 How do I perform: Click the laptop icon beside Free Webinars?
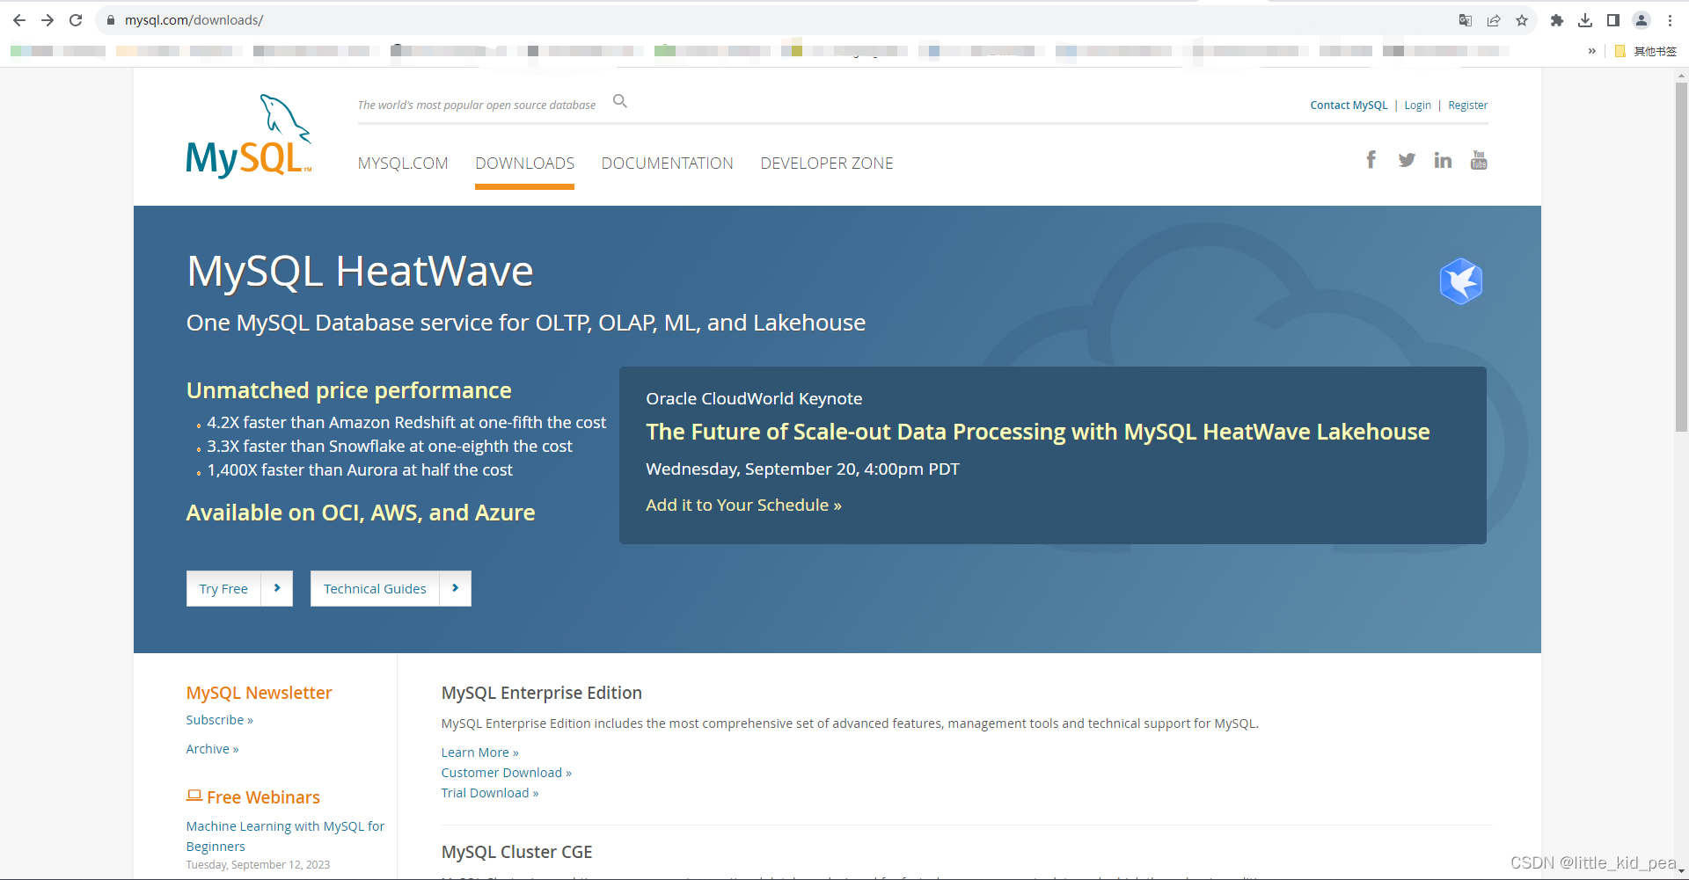(194, 796)
